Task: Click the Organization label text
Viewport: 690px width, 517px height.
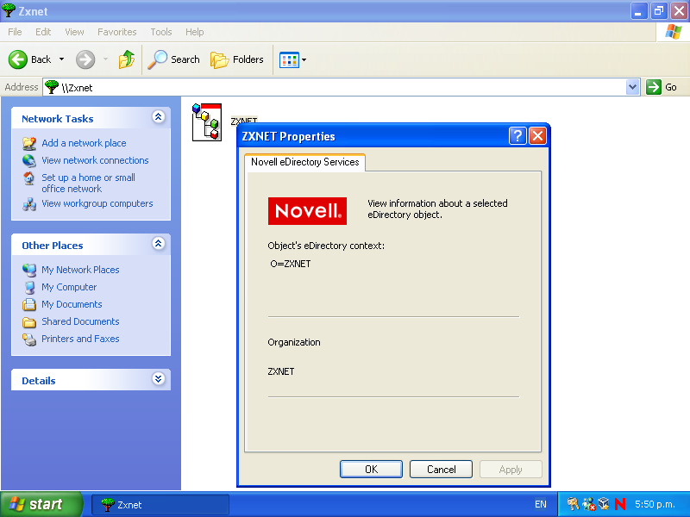Action: (294, 342)
